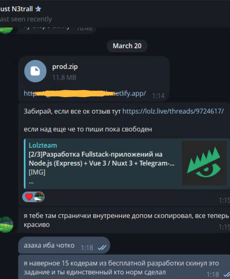Select the 15 кодерам message bubble
The width and height of the screenshot is (230, 279).
pyautogui.click(x=124, y=267)
